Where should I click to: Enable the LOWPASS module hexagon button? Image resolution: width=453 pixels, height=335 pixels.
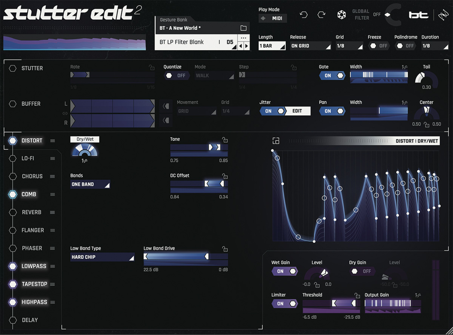[x=13, y=266]
